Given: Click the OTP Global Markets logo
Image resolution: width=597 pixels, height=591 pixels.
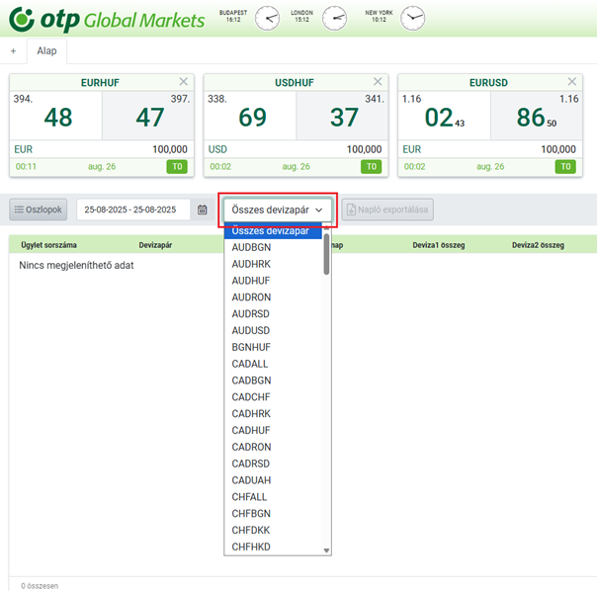Looking at the screenshot, I should coord(107,19).
